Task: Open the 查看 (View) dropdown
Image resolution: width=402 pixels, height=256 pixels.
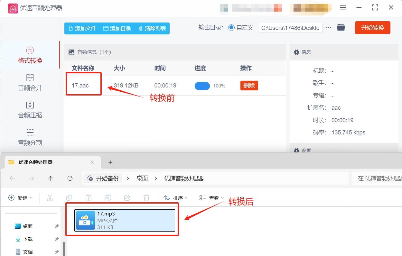Action: pyautogui.click(x=212, y=198)
